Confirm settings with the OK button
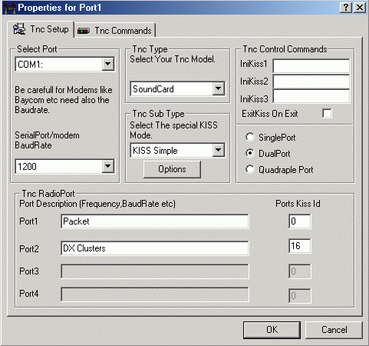 pos(272,330)
